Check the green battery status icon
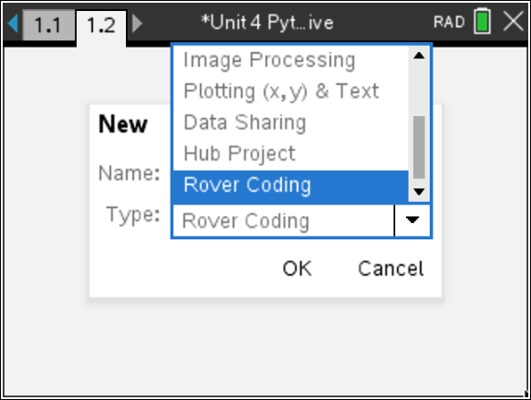This screenshot has width=531, height=400. click(482, 21)
